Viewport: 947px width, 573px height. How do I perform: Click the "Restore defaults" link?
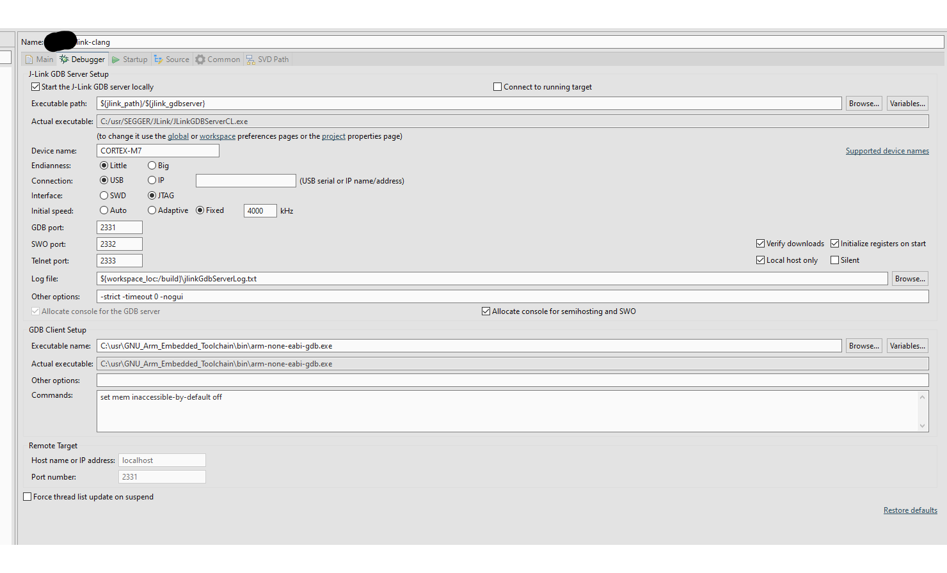click(x=910, y=510)
